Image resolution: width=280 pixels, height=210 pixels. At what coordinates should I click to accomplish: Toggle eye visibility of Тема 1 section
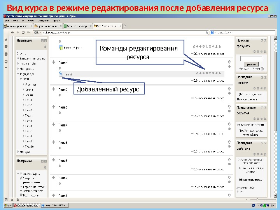click(229, 66)
